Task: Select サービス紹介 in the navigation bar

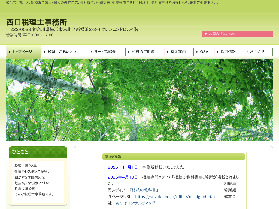Action: tap(105, 52)
